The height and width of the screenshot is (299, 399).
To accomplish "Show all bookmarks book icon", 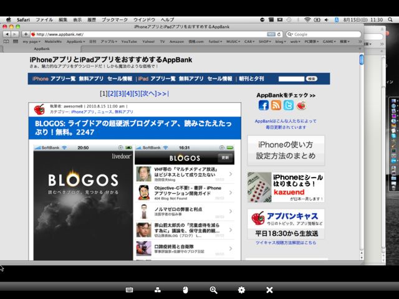I will (x=6, y=42).
